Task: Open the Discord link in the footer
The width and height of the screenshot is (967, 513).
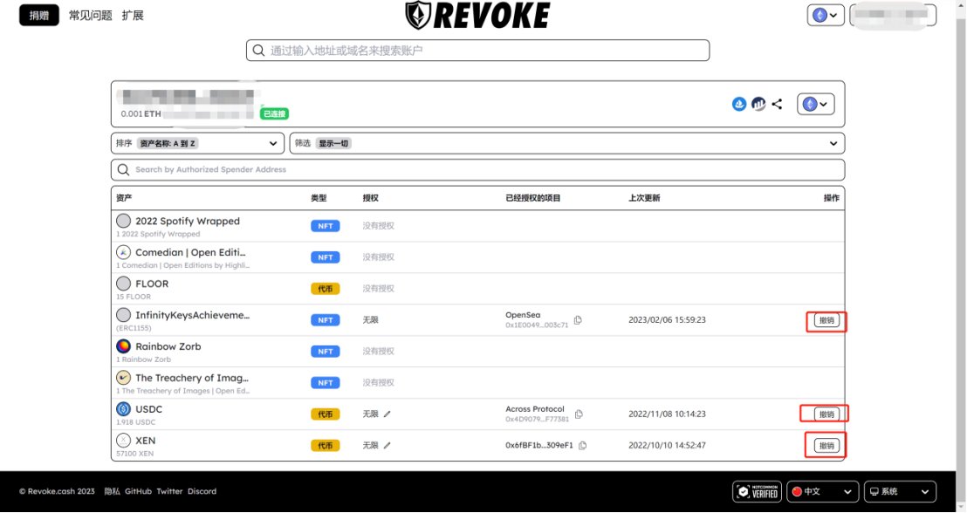Action: click(x=202, y=491)
